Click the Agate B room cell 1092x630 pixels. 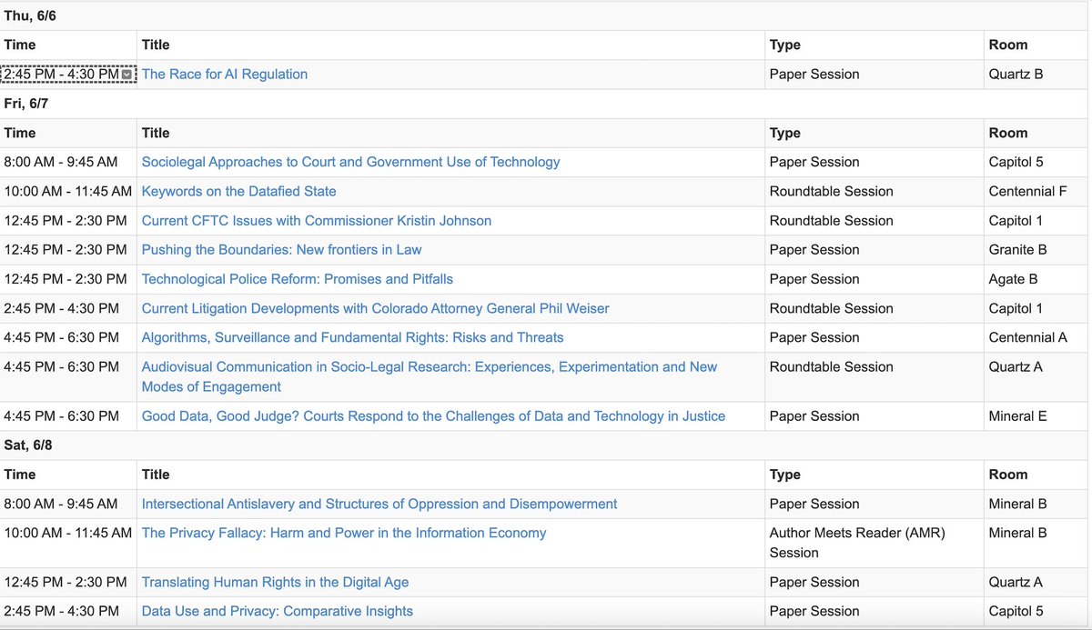click(1014, 278)
